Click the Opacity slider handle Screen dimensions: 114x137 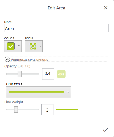click(x=20, y=74)
